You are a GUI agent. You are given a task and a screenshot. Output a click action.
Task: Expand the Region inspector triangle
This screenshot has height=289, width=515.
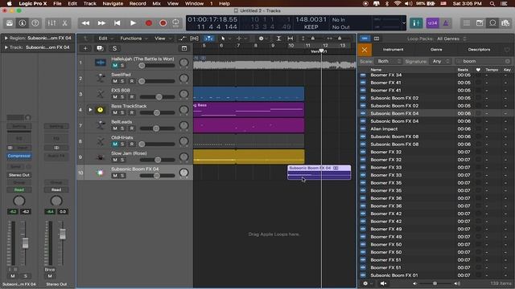[6, 38]
